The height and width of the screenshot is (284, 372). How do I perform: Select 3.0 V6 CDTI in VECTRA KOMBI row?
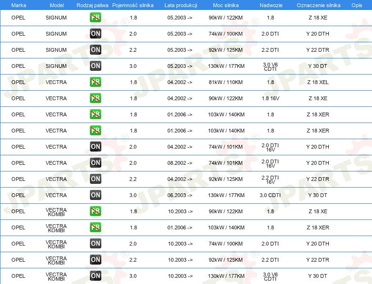(x=270, y=276)
